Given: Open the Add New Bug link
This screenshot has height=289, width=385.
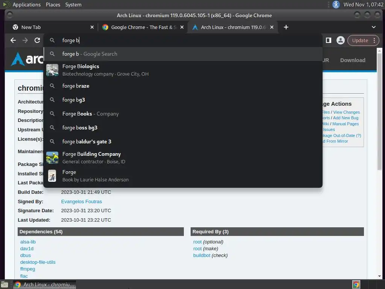Looking at the screenshot, I should point(346,118).
